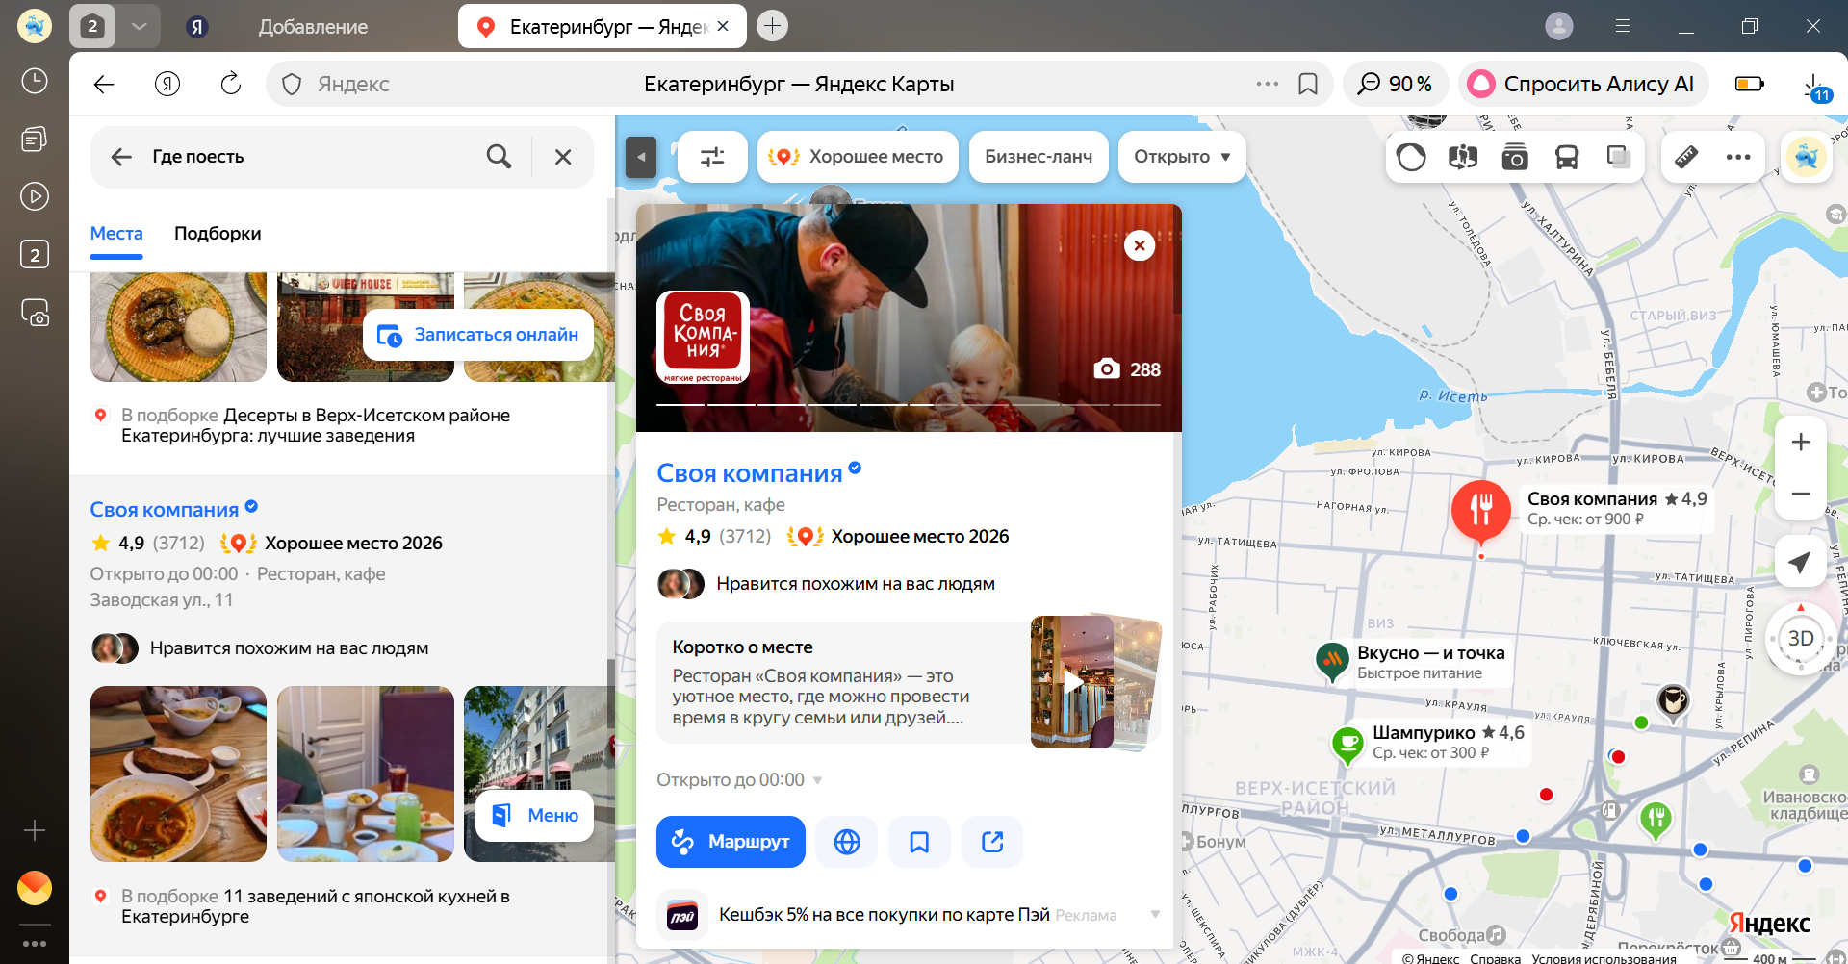The height and width of the screenshot is (964, 1848).
Task: Open the restaurant website globe icon
Action: click(847, 842)
